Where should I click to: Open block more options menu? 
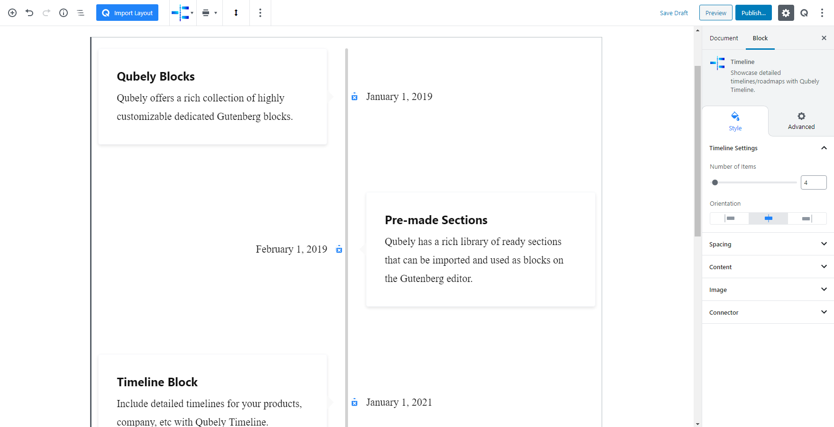pos(260,13)
